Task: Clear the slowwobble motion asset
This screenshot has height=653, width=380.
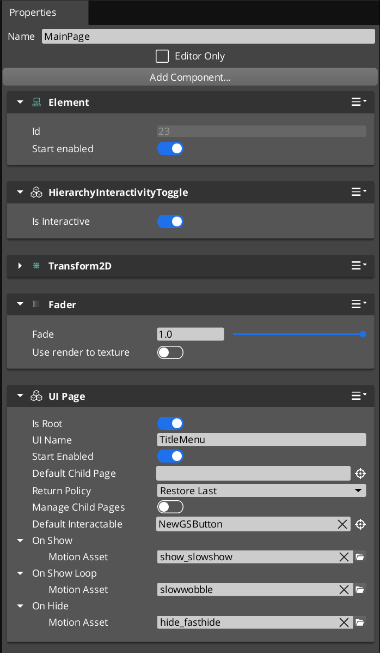Action: pos(344,589)
